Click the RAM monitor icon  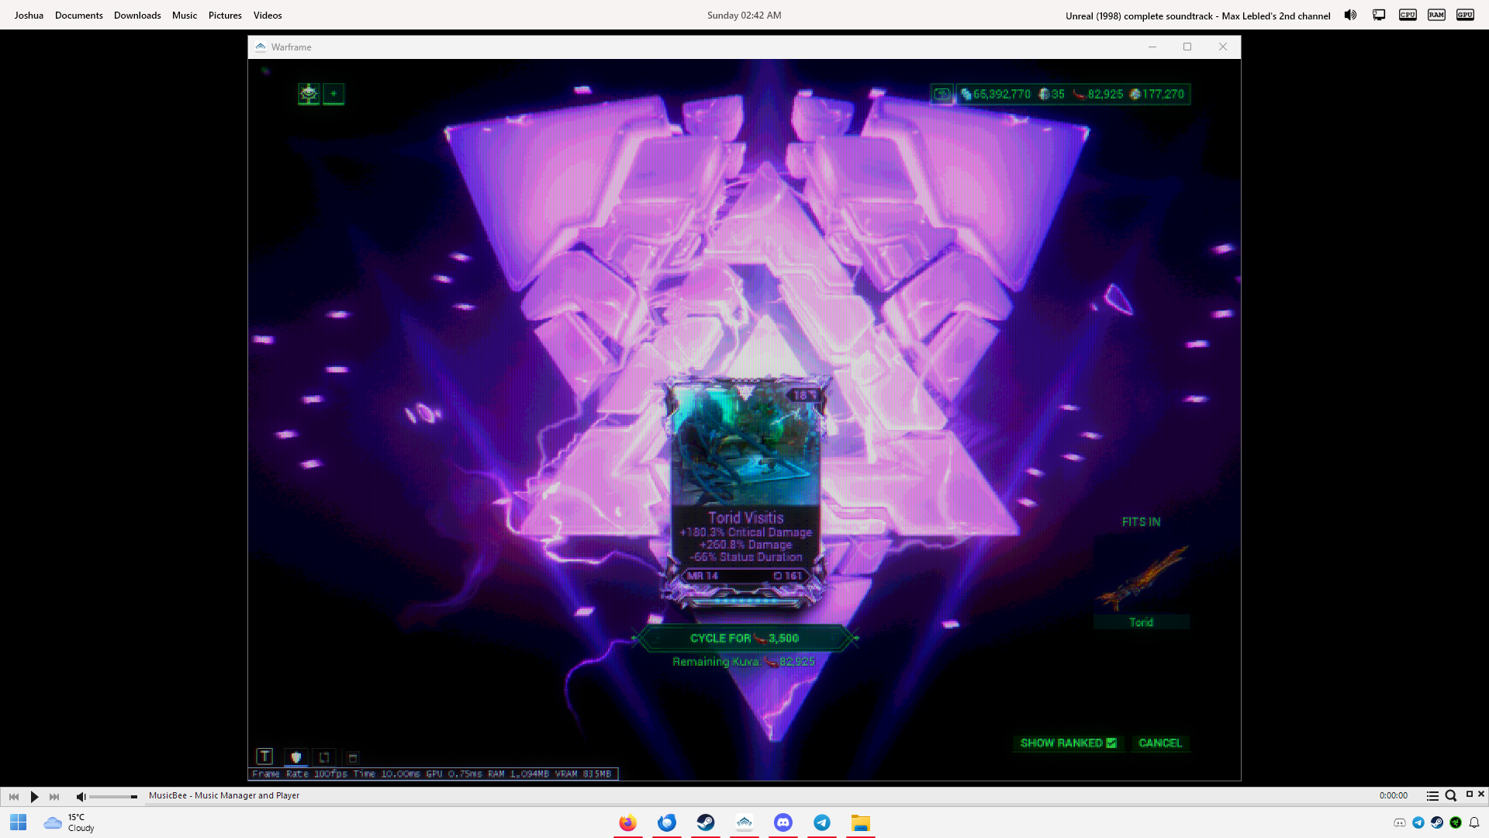point(1436,15)
